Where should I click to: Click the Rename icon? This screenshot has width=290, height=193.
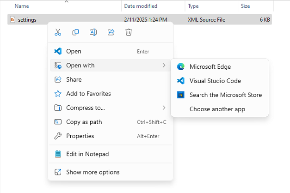point(93,32)
